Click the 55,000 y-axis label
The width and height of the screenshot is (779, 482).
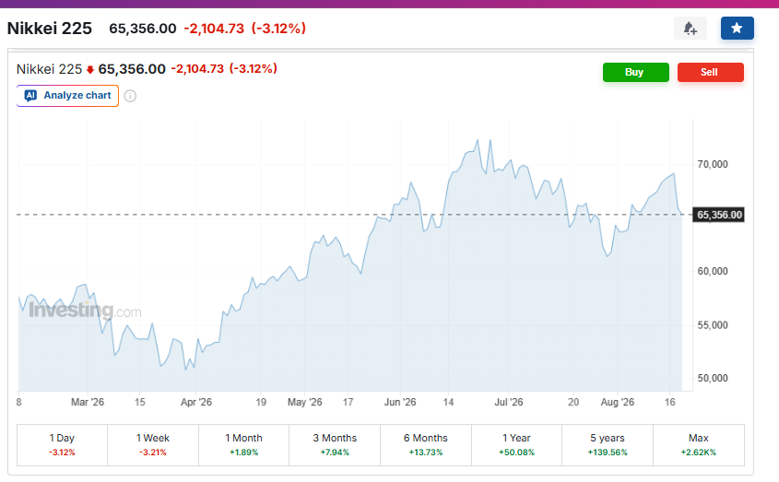[713, 325]
